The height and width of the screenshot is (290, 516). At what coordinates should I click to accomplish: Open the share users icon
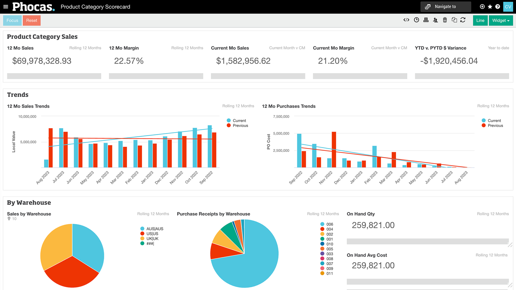click(436, 20)
